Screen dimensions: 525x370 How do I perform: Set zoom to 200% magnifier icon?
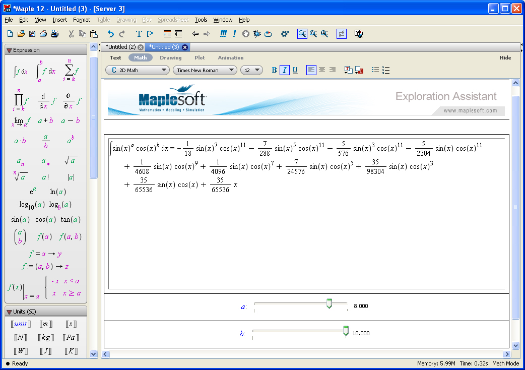tap(324, 33)
